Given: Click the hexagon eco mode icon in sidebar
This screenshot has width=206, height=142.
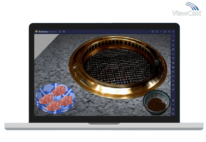Looking at the screenshot, I should [173, 85].
